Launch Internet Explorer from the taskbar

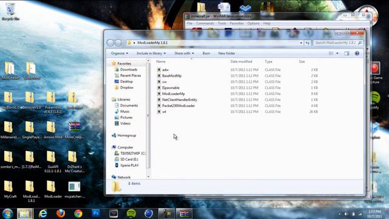tap(43, 214)
